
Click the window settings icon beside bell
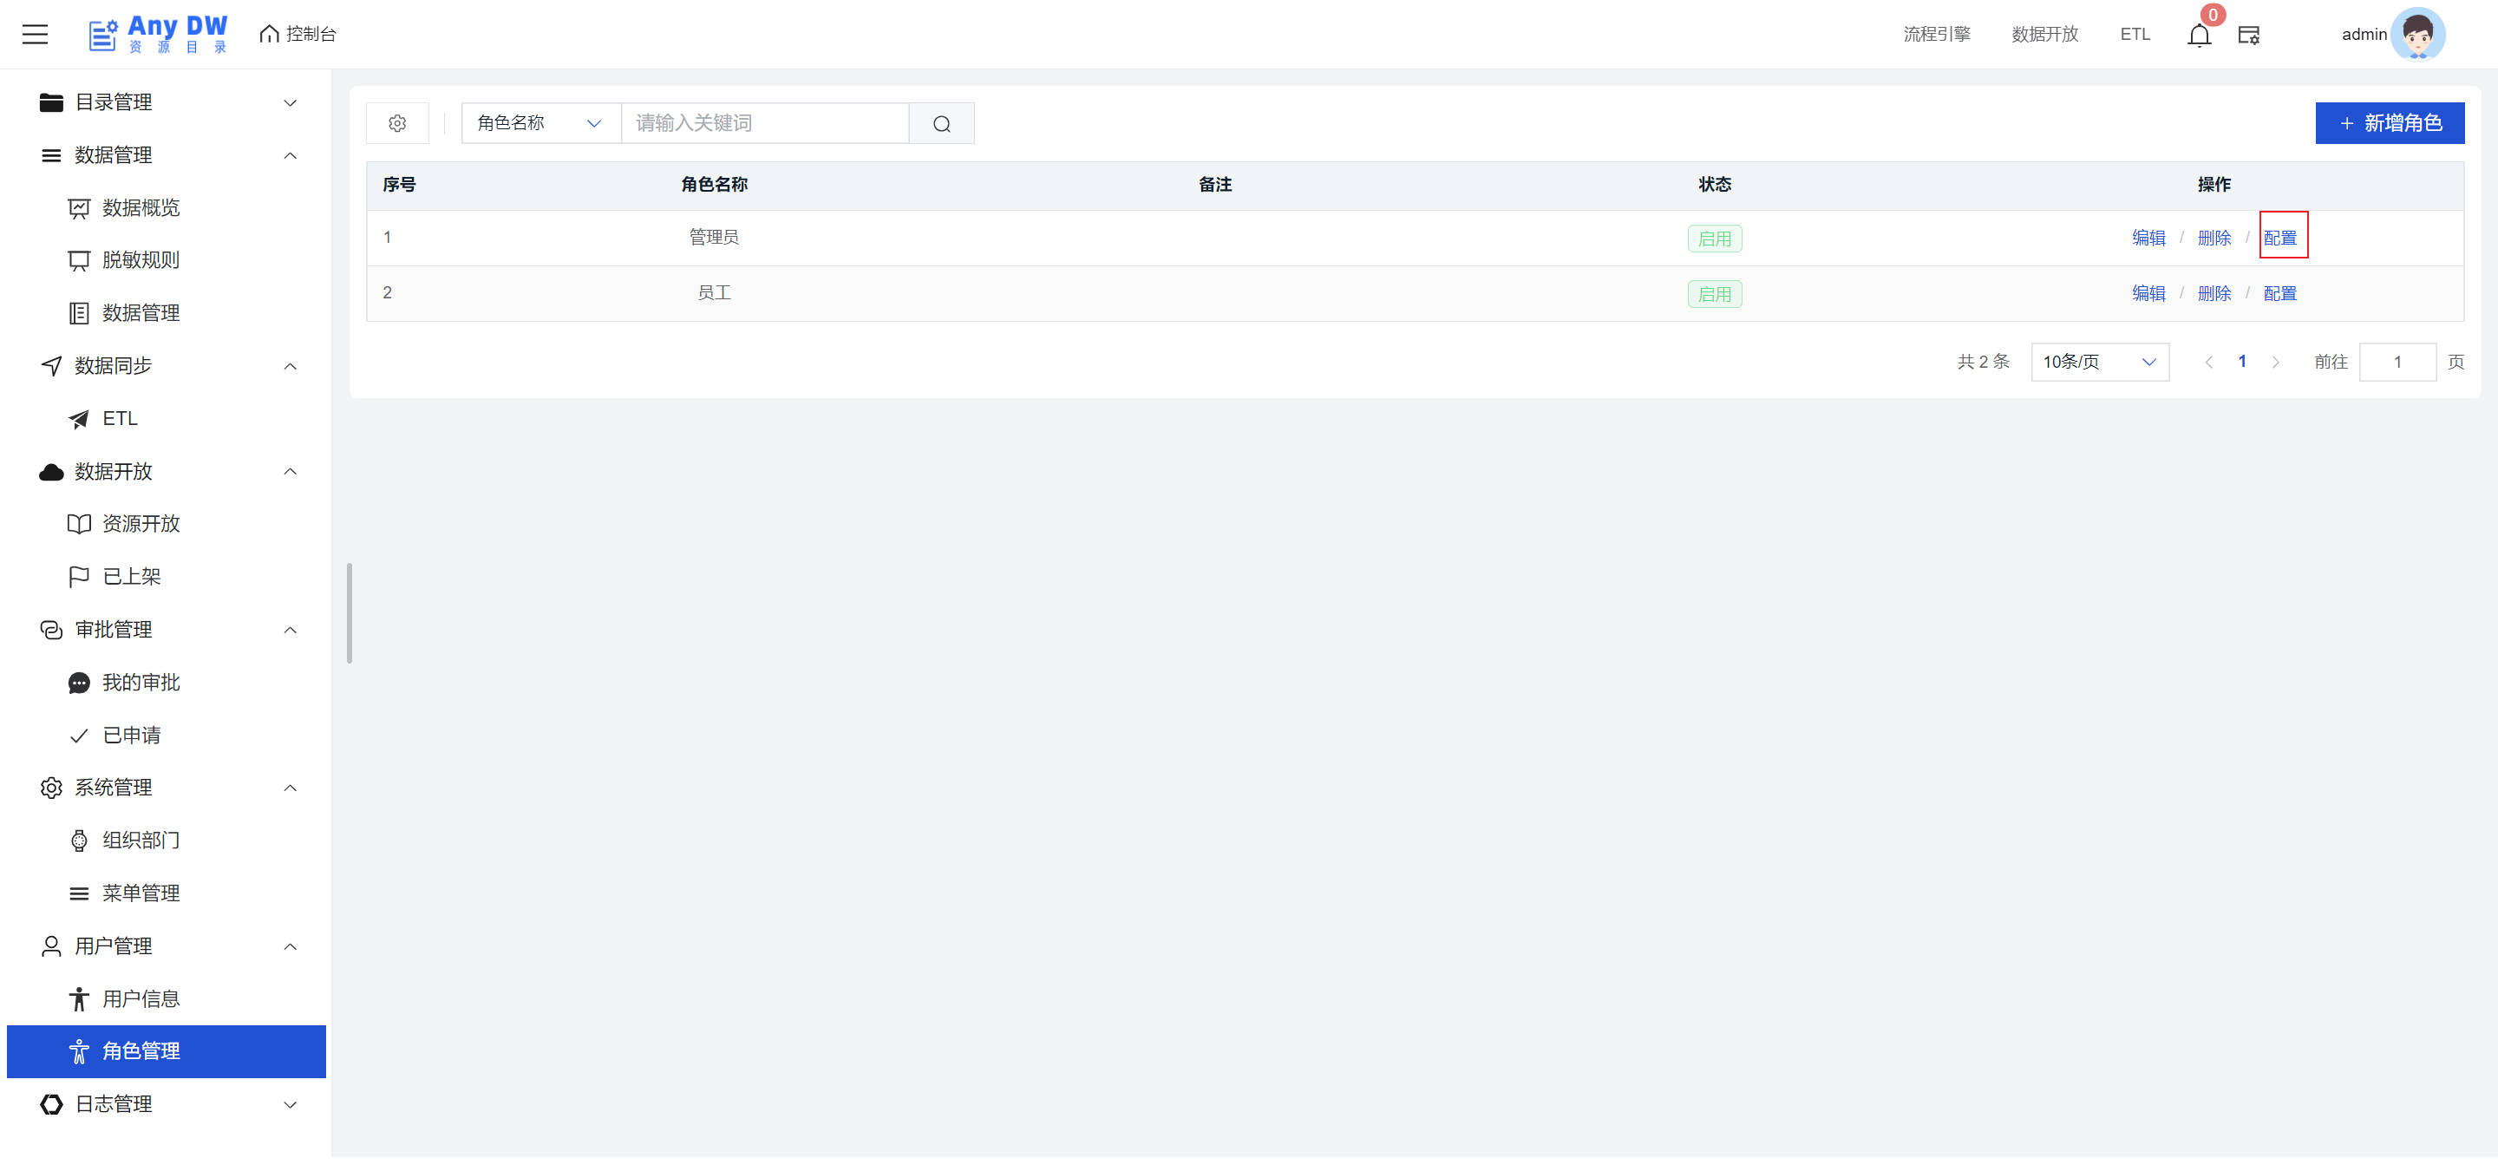click(2248, 36)
